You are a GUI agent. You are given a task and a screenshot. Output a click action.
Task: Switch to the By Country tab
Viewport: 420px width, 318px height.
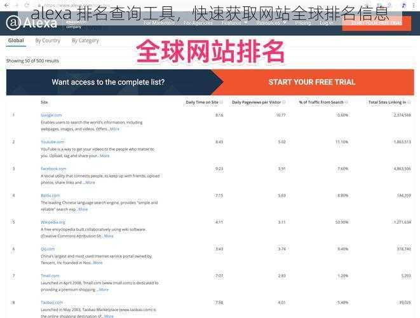(48, 41)
